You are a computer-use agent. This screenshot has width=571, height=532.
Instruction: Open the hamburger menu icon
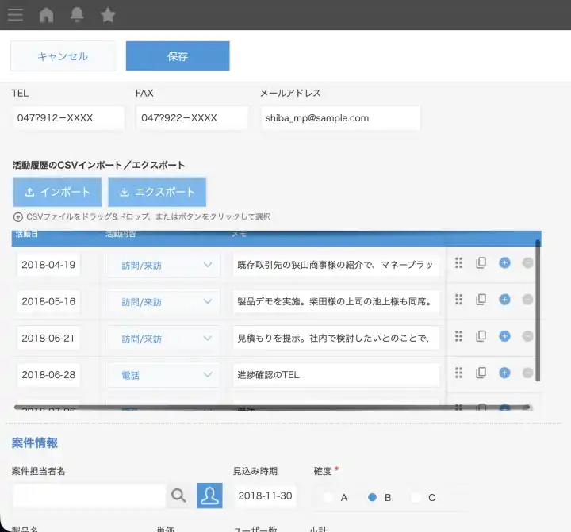(x=15, y=15)
